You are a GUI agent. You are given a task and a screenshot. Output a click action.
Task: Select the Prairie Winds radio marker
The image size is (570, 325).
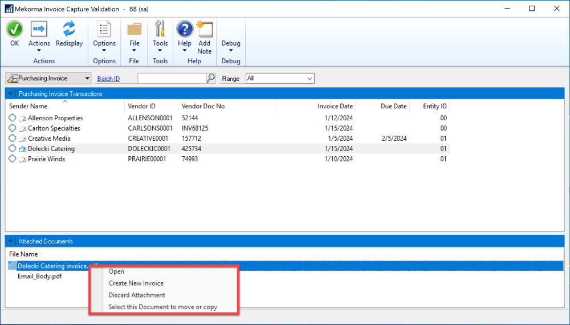[13, 159]
